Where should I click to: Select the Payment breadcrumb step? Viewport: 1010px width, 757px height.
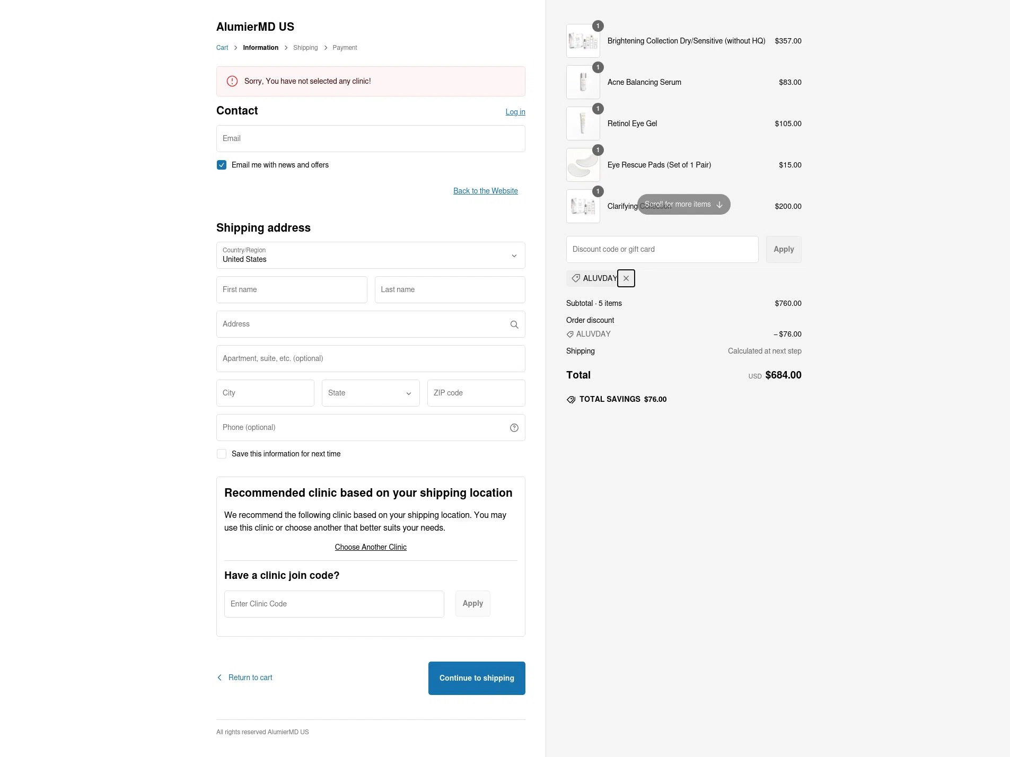click(345, 48)
